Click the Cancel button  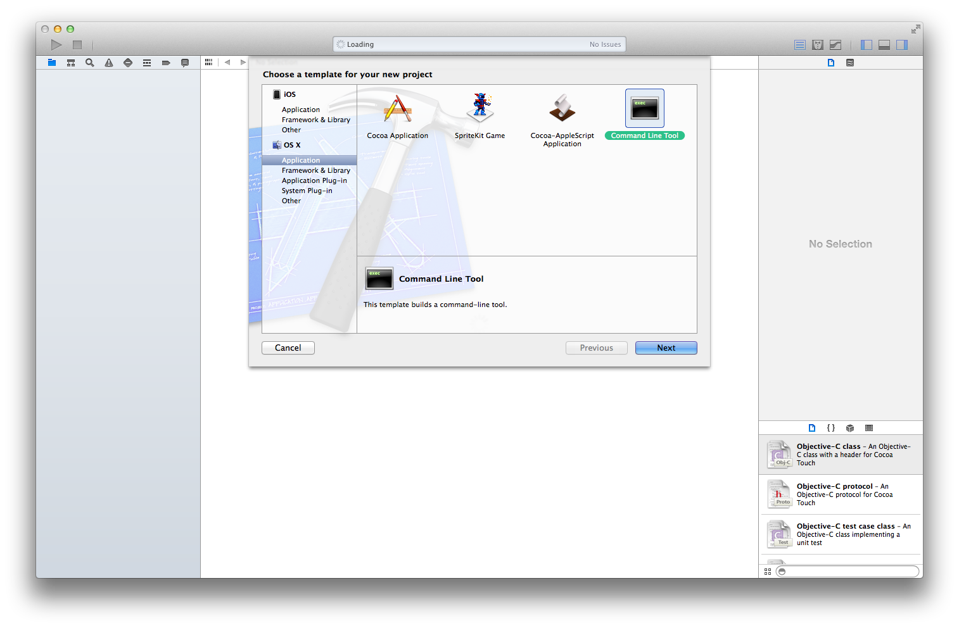[x=288, y=348]
